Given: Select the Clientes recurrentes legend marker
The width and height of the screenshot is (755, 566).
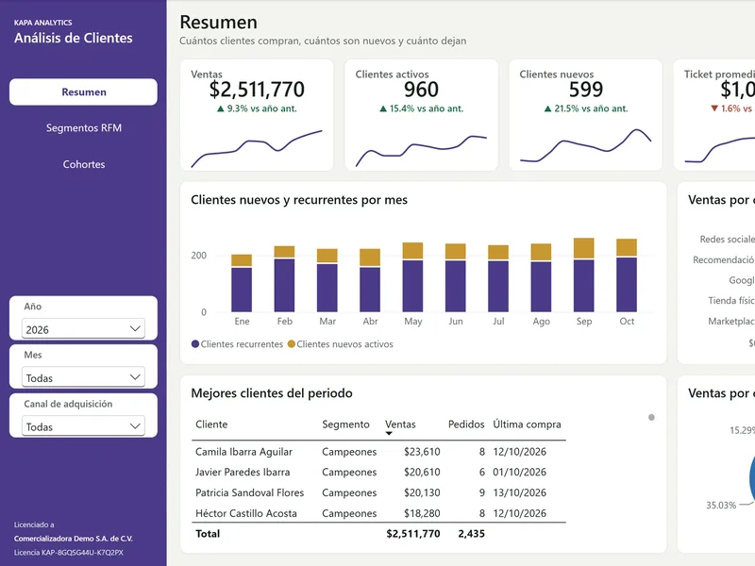Looking at the screenshot, I should click(195, 343).
